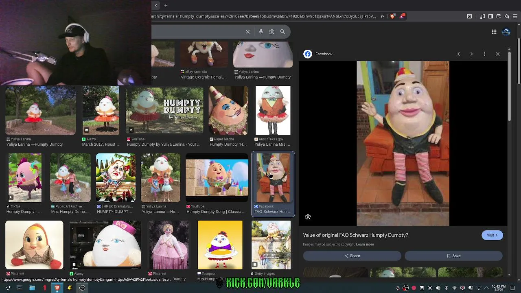The height and width of the screenshot is (293, 521).
Task: Open Learn more copyright link
Action: 365,244
